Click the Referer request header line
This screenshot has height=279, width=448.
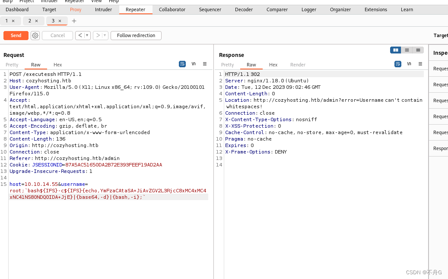point(64,158)
